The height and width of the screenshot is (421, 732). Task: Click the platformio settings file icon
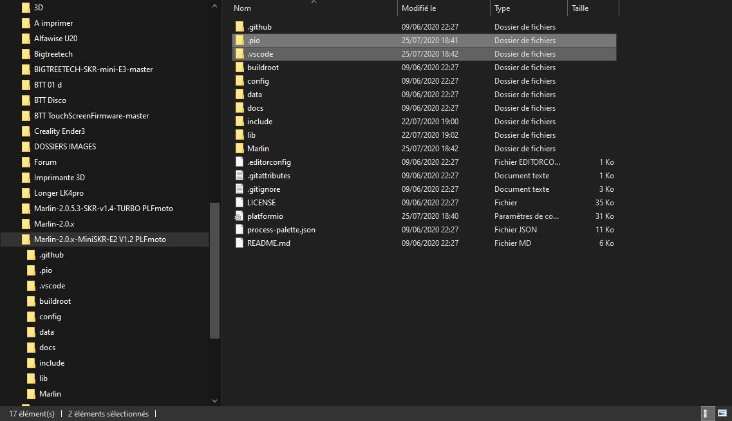tap(239, 216)
